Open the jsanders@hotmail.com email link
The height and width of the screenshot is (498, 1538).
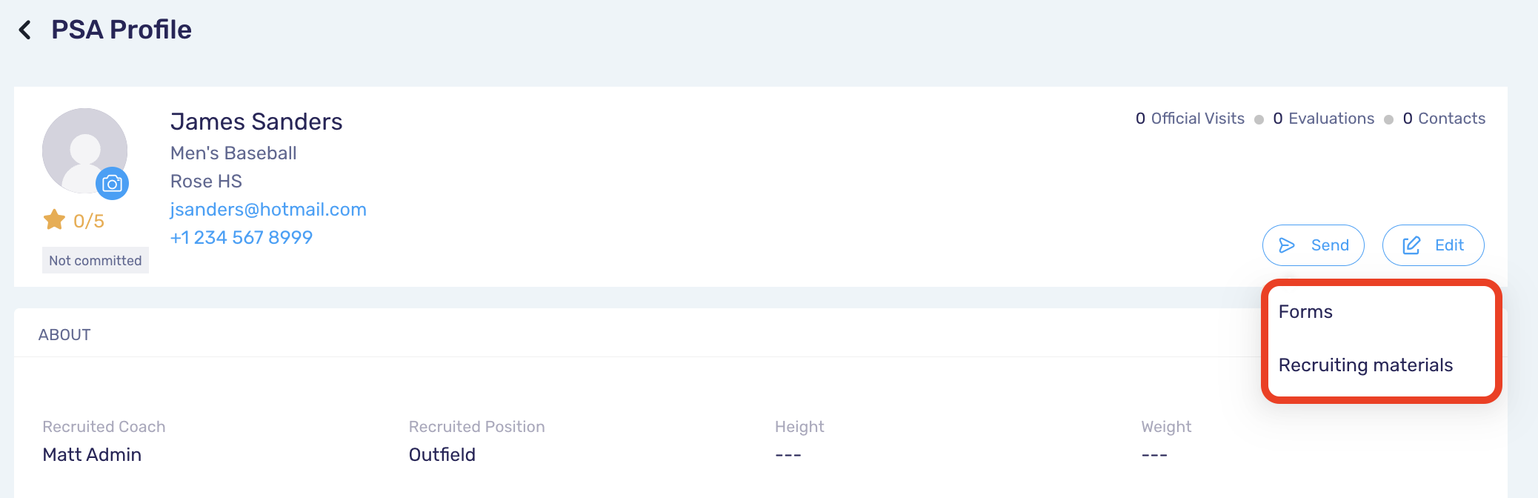[x=268, y=210]
